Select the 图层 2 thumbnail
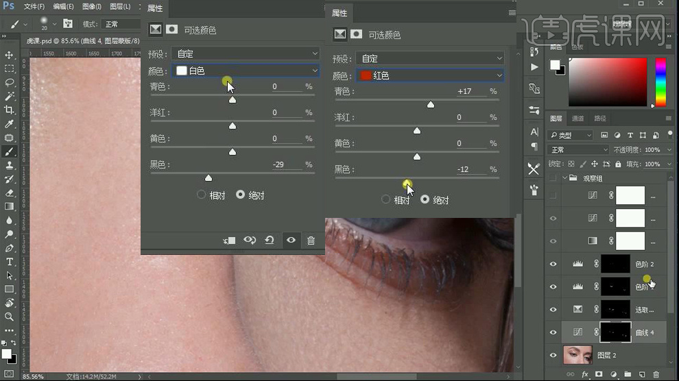 tap(577, 355)
